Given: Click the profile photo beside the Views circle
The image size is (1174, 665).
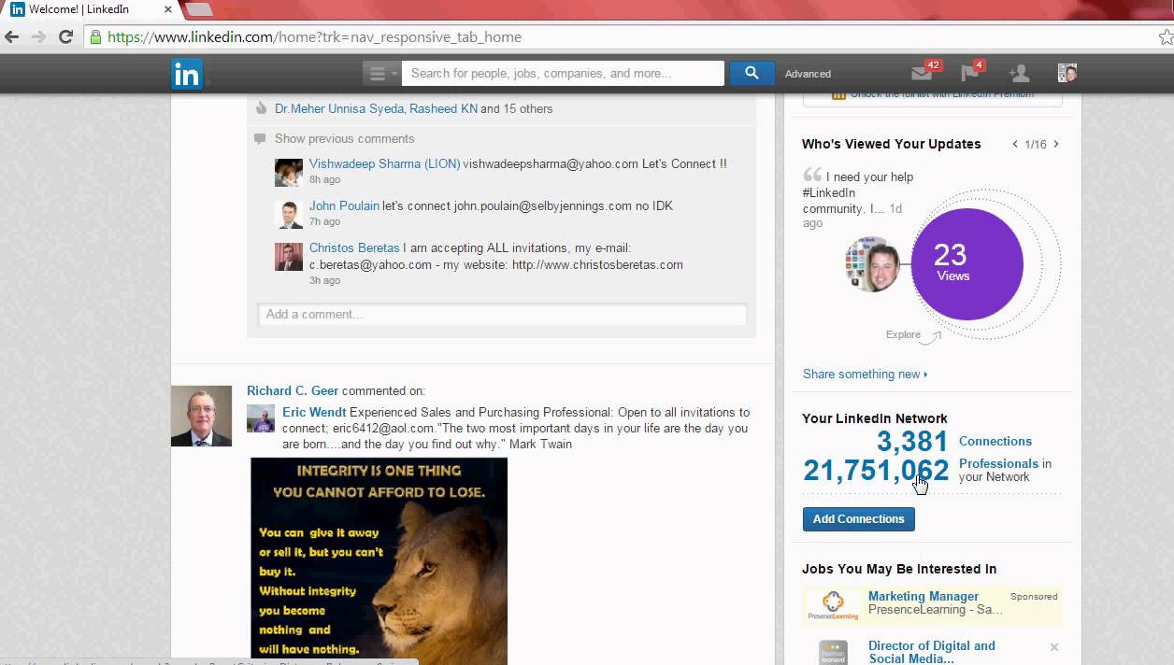Looking at the screenshot, I should tap(872, 264).
